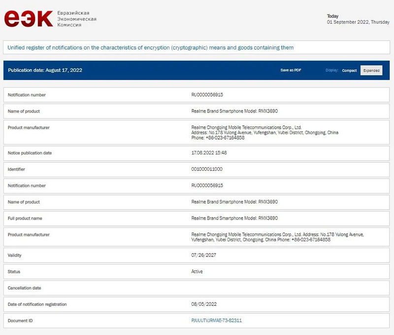Click the 'Active' status value

tap(197, 271)
